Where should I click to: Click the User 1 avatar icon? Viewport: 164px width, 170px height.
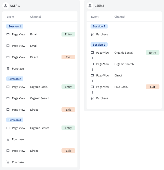click(6, 6)
